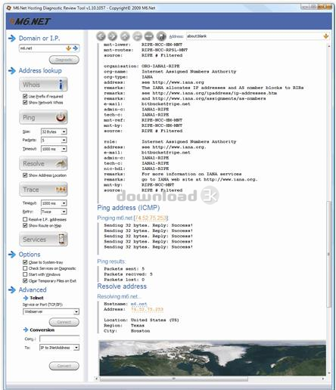Image resolution: width=336 pixels, height=390 pixels.
Task: Click the M6.NET logo in header
Action: (x=30, y=22)
